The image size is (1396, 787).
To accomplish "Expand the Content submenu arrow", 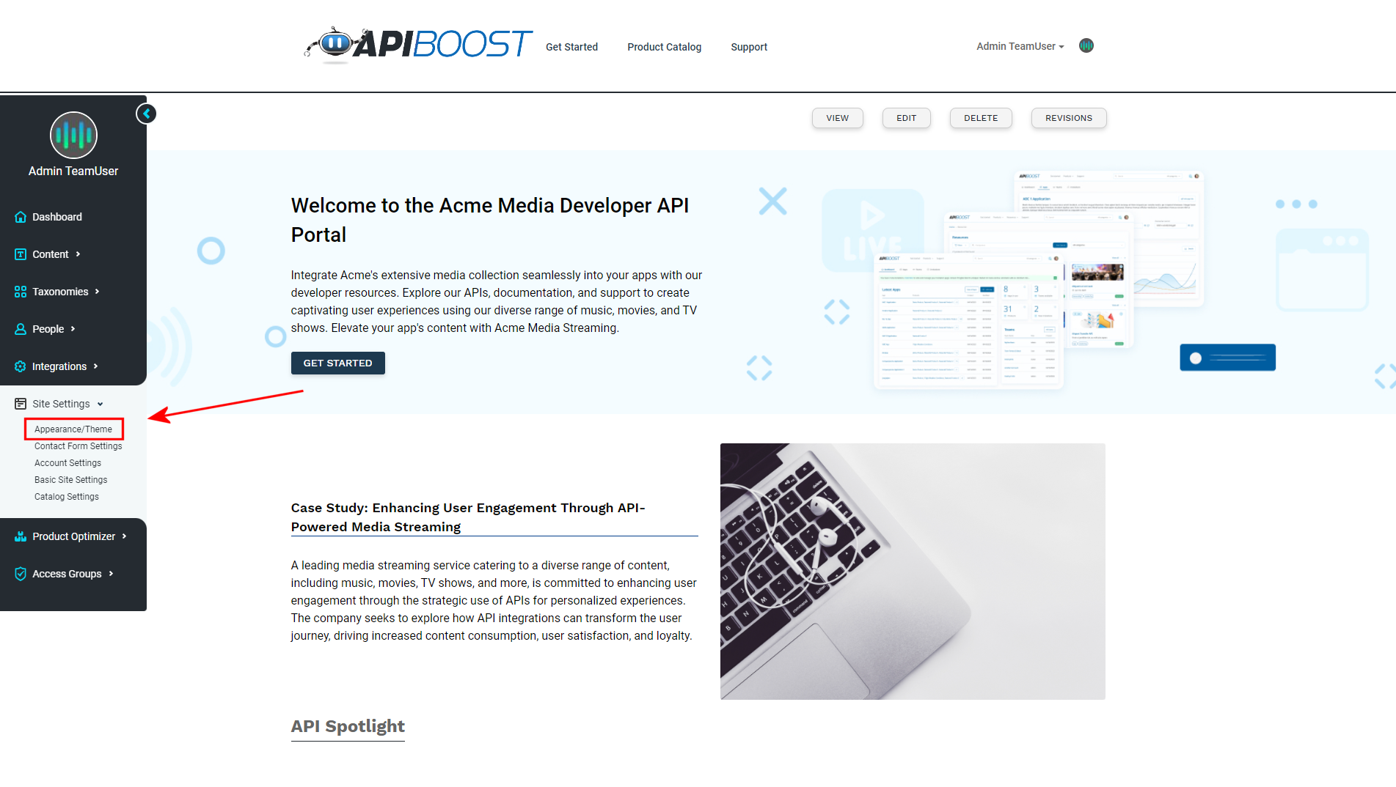I will [78, 254].
